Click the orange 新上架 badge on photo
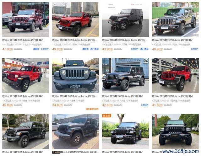The height and width of the screenshot is (156, 201). (106, 116)
